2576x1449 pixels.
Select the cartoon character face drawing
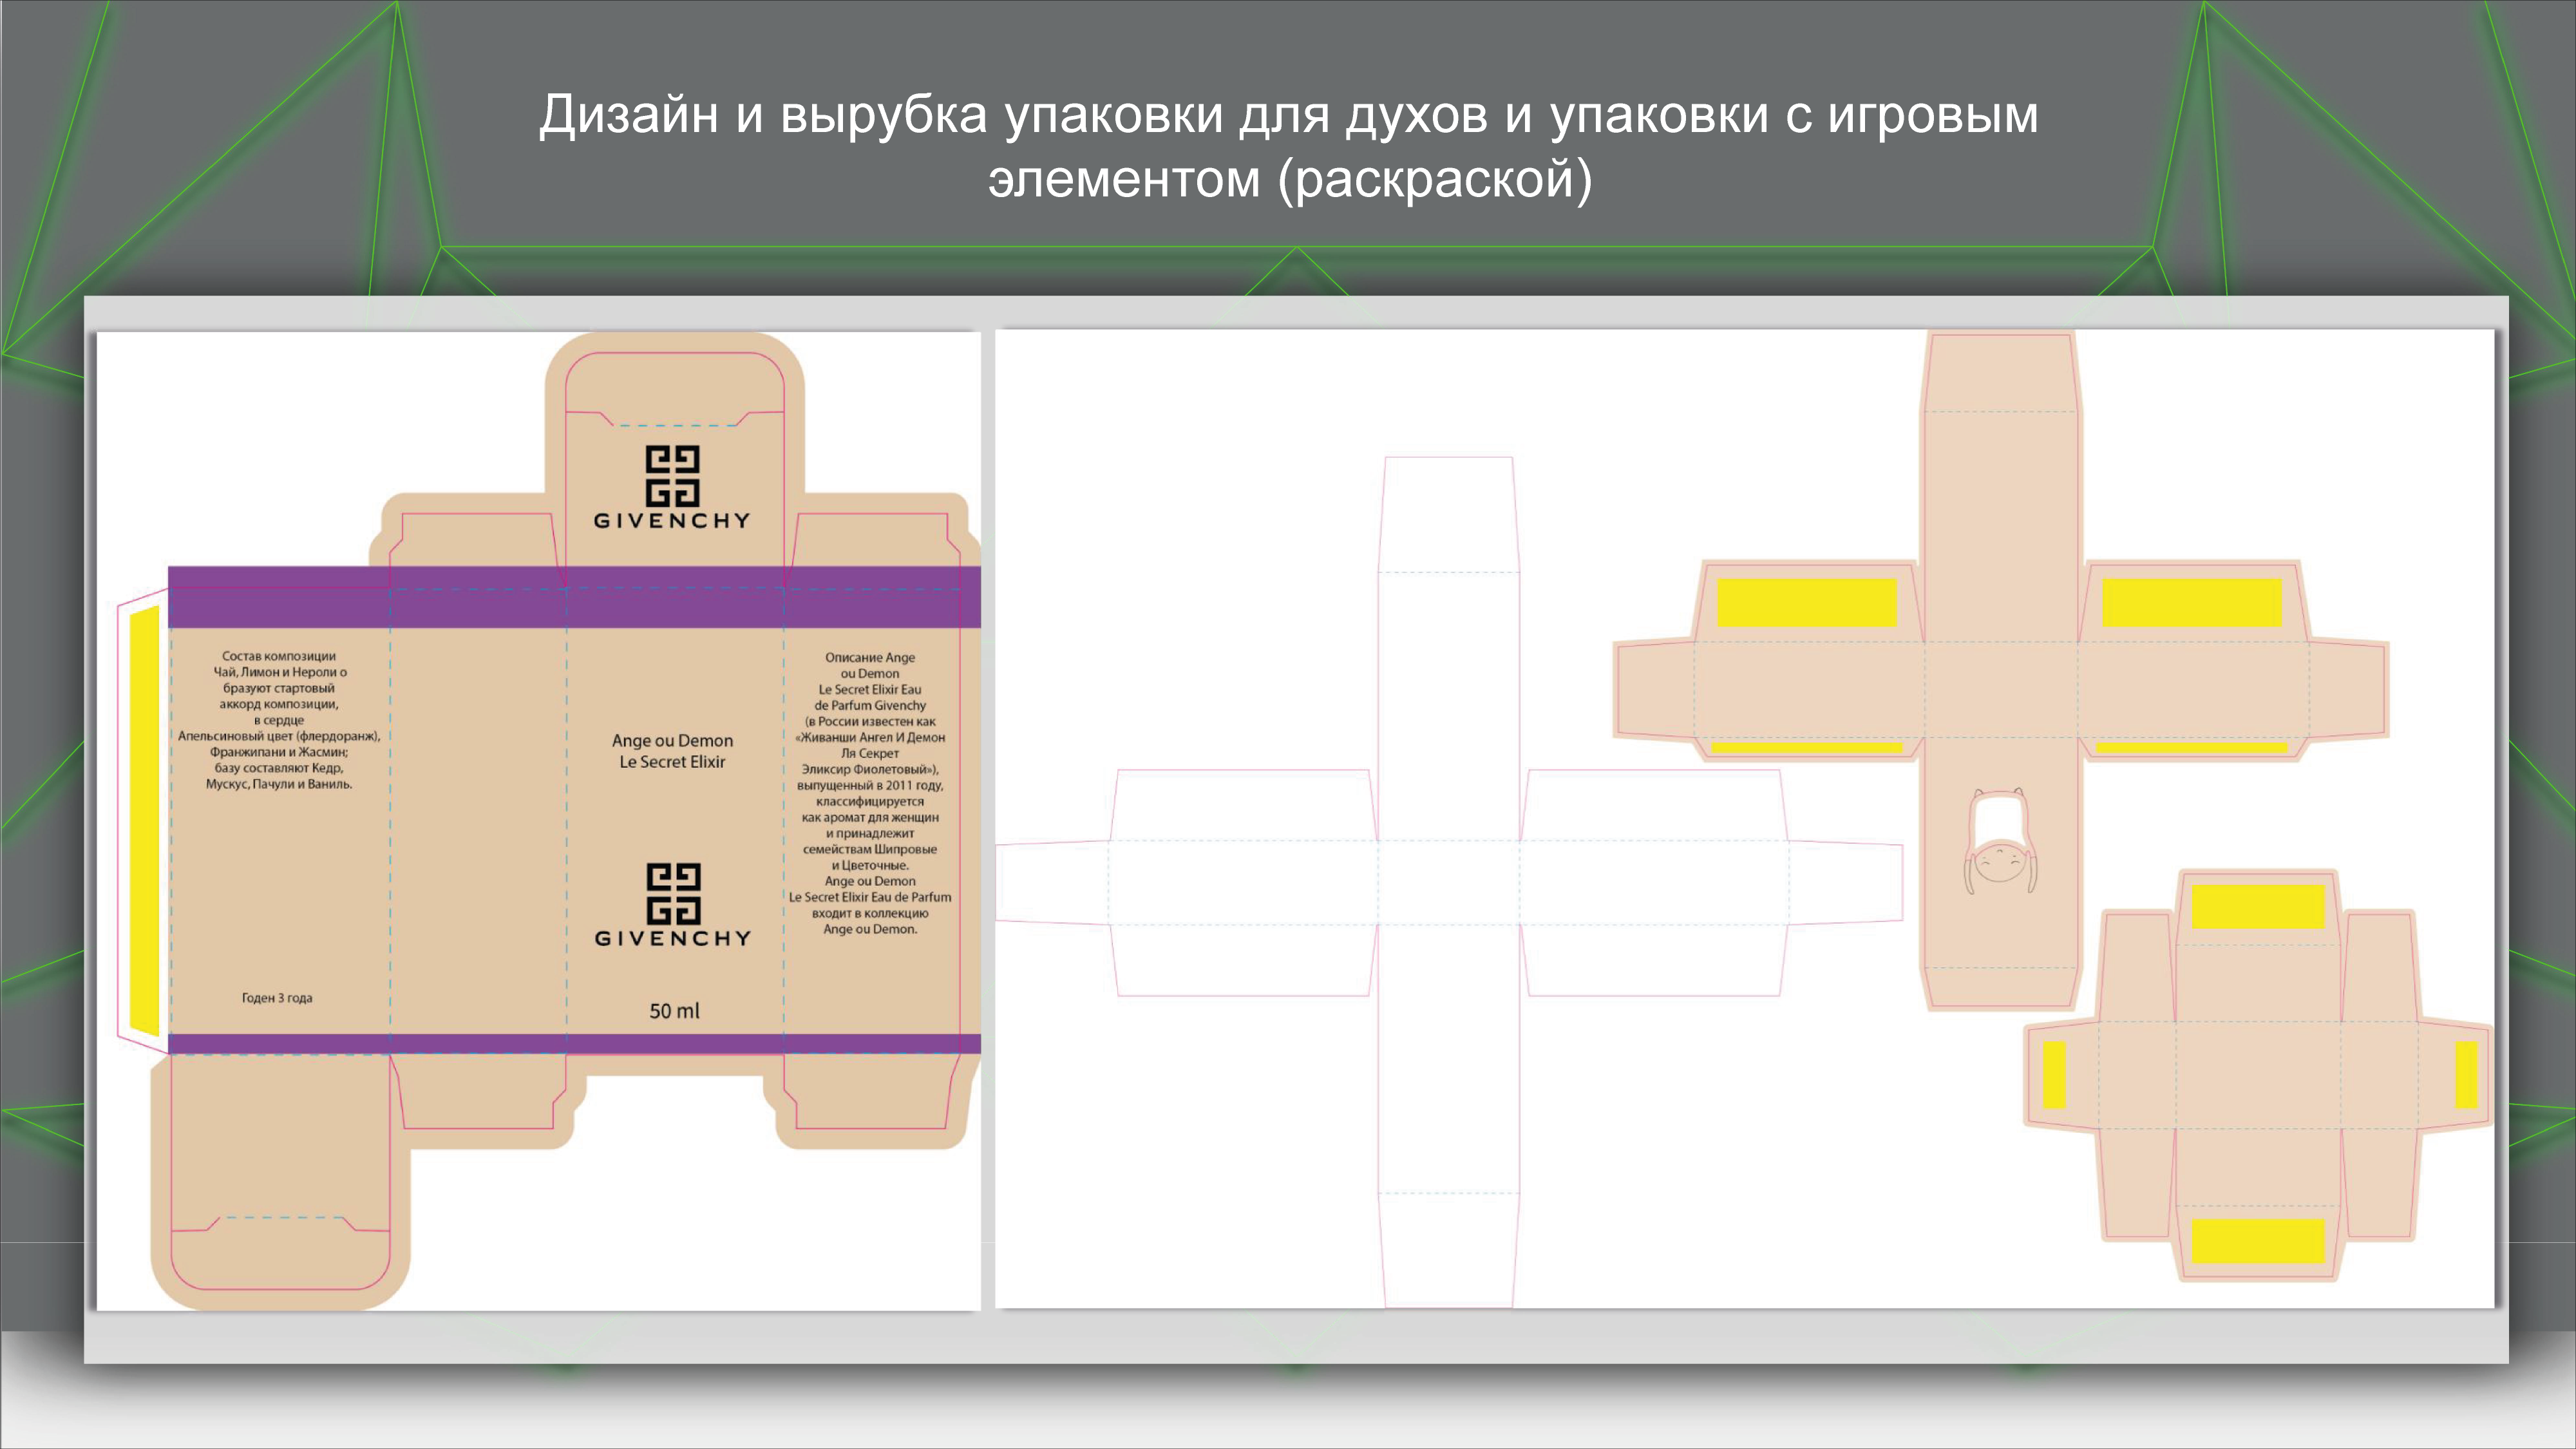[x=2000, y=841]
